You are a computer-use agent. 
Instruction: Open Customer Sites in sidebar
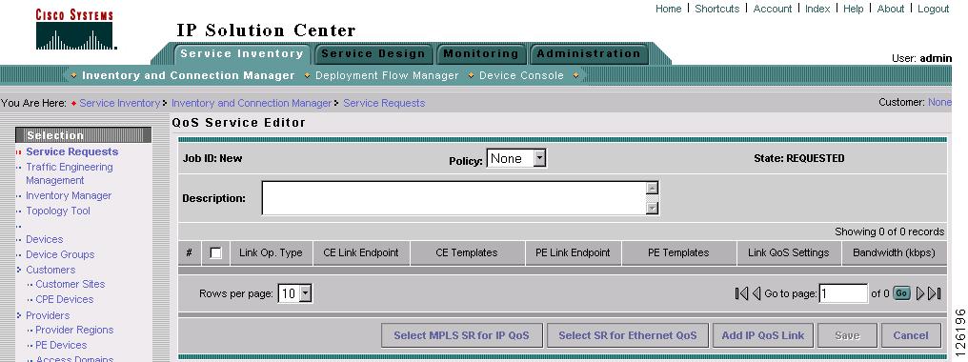tap(71, 284)
